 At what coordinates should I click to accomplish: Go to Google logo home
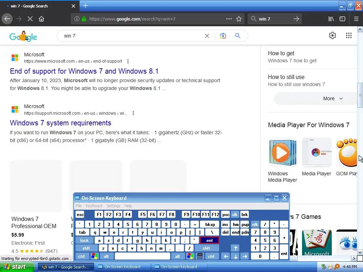coord(23,36)
